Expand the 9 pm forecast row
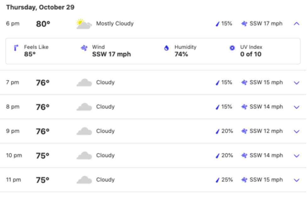This screenshot has width=308, height=200. pos(296,131)
